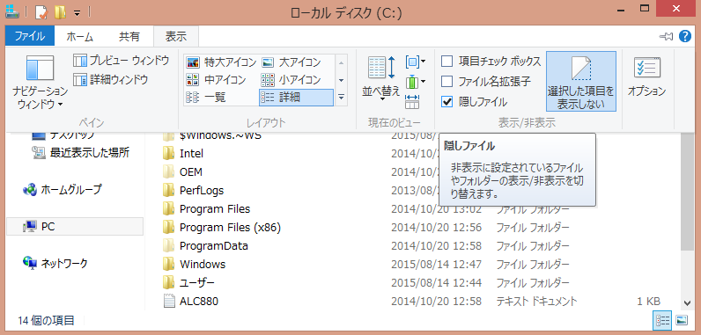The width and height of the screenshot is (701, 335).
Task: Switch to the Home (ホーム) tab
Action: (x=79, y=37)
